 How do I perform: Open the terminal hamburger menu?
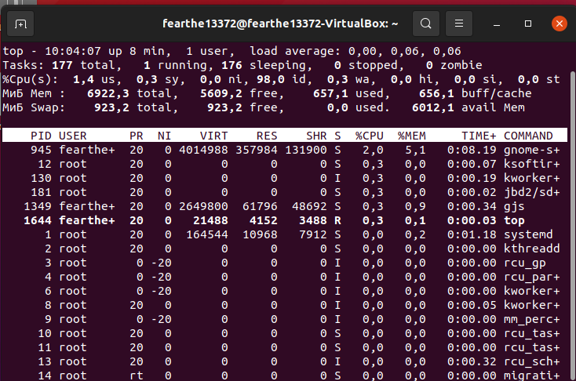coord(459,24)
